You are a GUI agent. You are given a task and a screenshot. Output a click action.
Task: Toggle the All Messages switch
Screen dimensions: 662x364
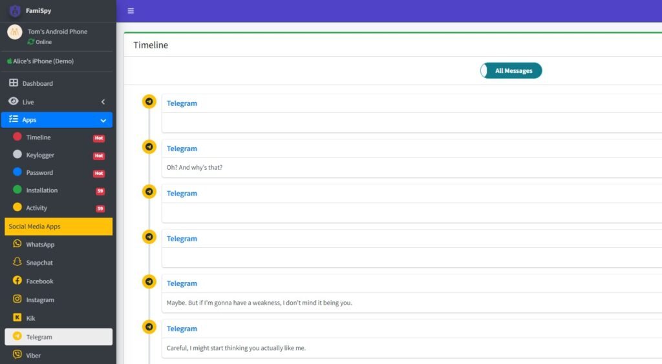coord(511,71)
